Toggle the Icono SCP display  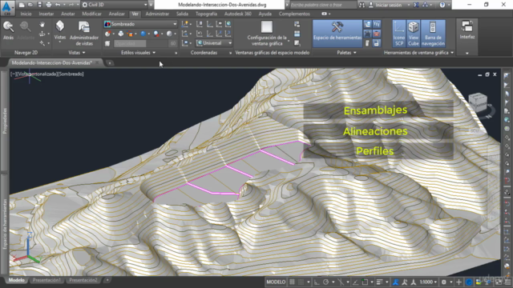399,34
